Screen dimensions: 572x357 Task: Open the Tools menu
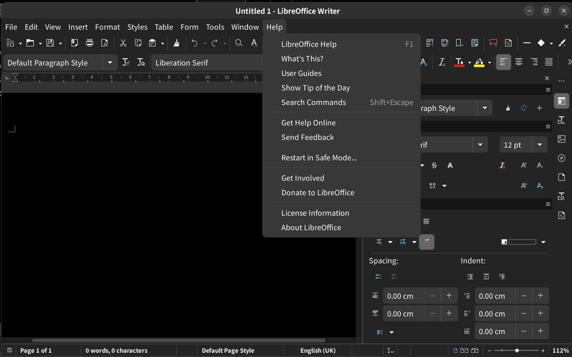[x=215, y=27]
